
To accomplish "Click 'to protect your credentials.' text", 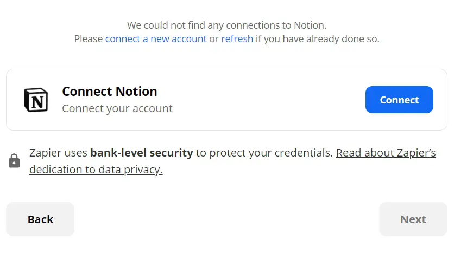I will (x=264, y=153).
